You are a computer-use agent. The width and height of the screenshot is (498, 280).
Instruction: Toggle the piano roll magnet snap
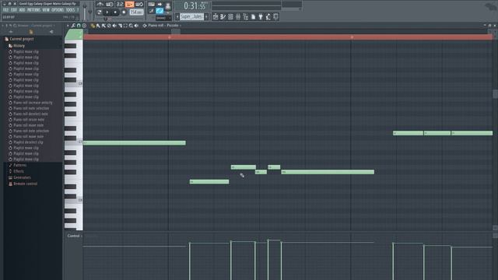point(79,26)
